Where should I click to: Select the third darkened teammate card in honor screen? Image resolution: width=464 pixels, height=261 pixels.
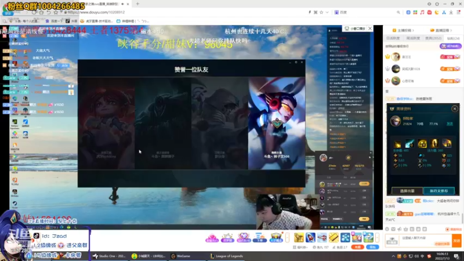[x=220, y=123]
